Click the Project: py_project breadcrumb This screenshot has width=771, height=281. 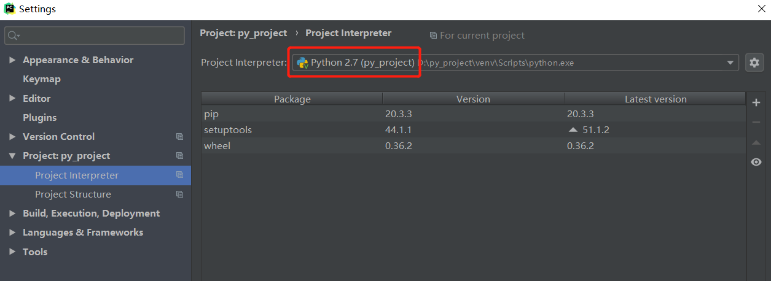(x=243, y=33)
